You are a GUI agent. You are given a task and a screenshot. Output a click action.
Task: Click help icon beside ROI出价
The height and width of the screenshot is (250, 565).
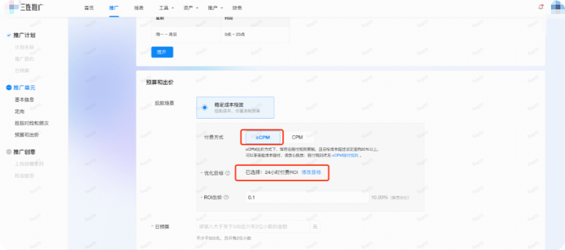(x=226, y=197)
